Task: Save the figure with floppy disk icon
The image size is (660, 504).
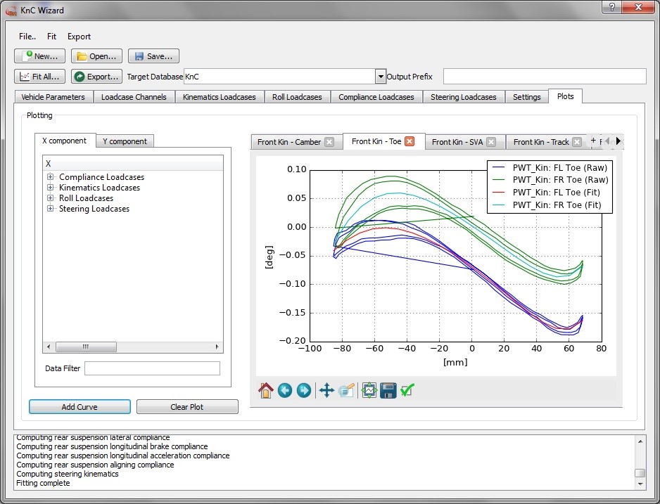Action: tap(388, 390)
